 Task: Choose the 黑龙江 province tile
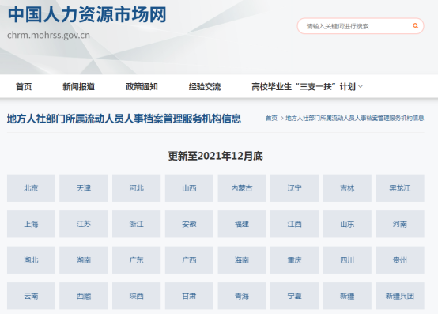pyautogui.click(x=400, y=188)
